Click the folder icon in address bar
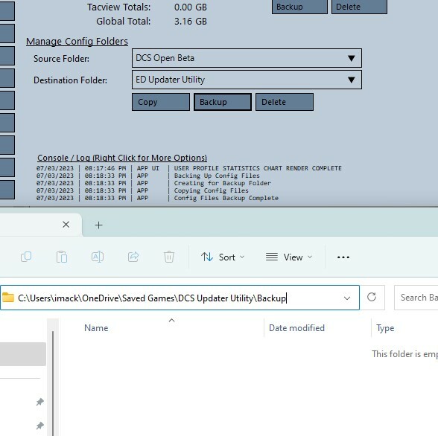438x436 pixels. pyautogui.click(x=8, y=298)
